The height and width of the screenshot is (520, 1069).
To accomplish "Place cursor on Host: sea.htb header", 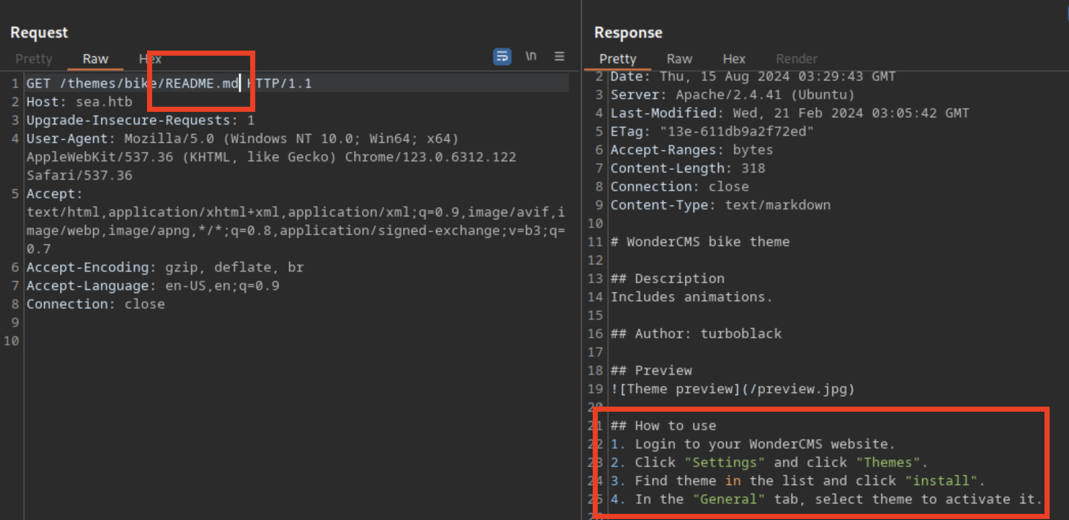I will pos(79,102).
